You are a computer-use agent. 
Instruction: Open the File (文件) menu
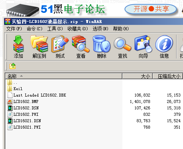14,29
